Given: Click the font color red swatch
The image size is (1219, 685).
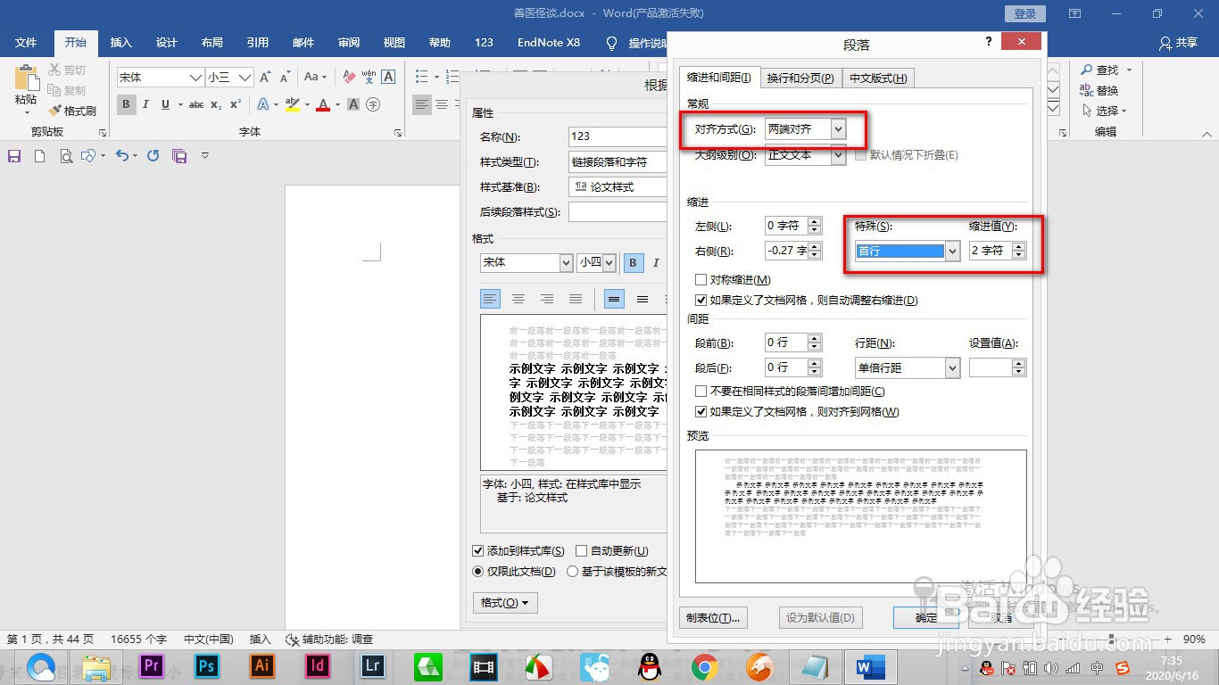Looking at the screenshot, I should click(321, 104).
